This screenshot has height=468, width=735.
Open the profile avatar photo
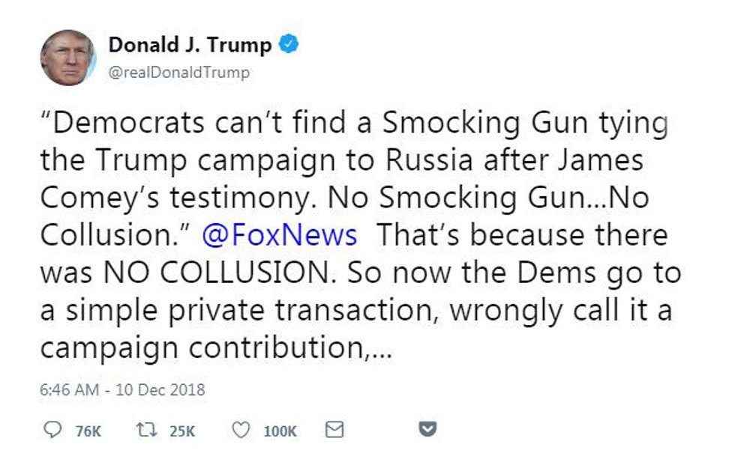click(67, 58)
